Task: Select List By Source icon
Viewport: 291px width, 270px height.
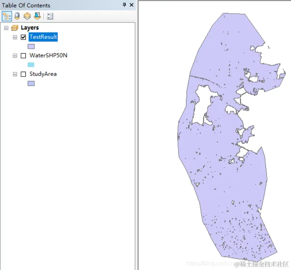Action: pos(17,16)
